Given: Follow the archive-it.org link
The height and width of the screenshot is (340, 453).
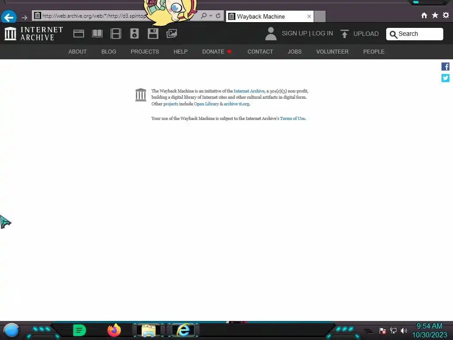Looking at the screenshot, I should point(236,104).
